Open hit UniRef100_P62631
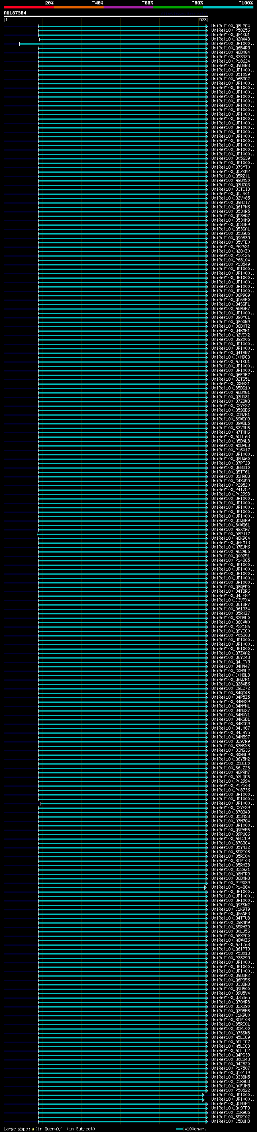257x1132 pixels. pyautogui.click(x=230, y=247)
